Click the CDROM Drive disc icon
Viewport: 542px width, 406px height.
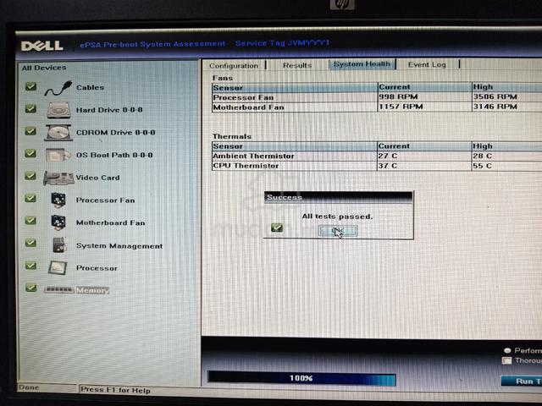click(58, 133)
